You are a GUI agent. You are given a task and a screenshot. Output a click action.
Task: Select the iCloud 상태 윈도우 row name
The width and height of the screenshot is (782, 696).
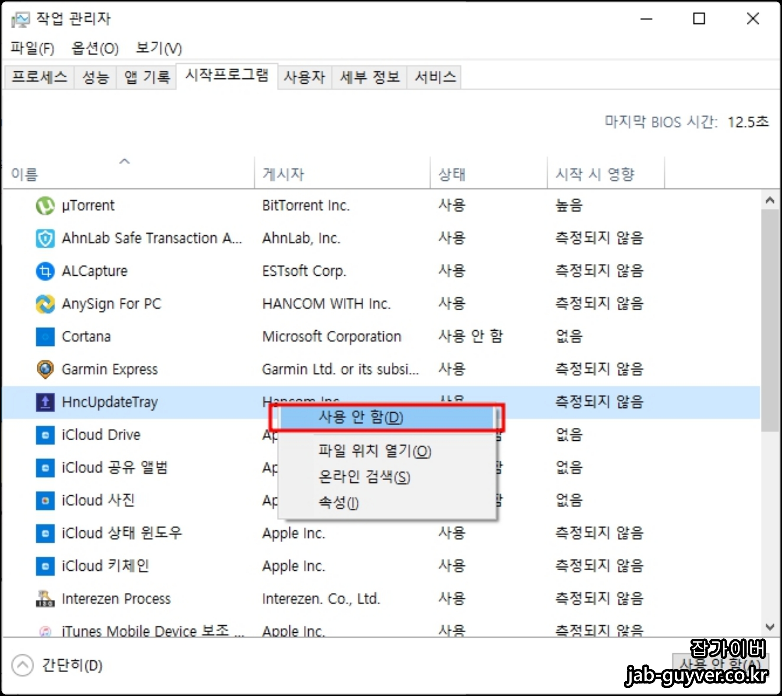122,533
